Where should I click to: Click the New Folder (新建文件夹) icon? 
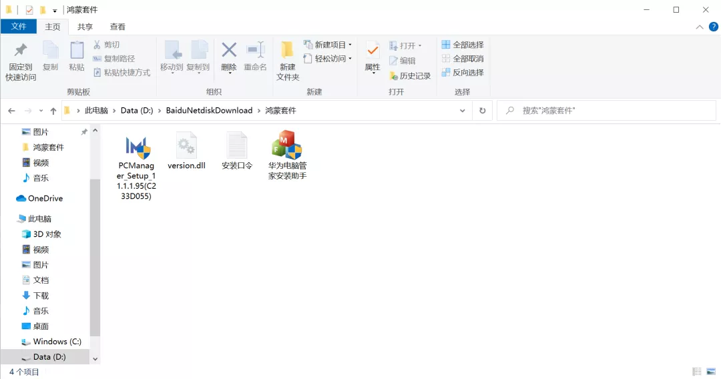(x=287, y=51)
